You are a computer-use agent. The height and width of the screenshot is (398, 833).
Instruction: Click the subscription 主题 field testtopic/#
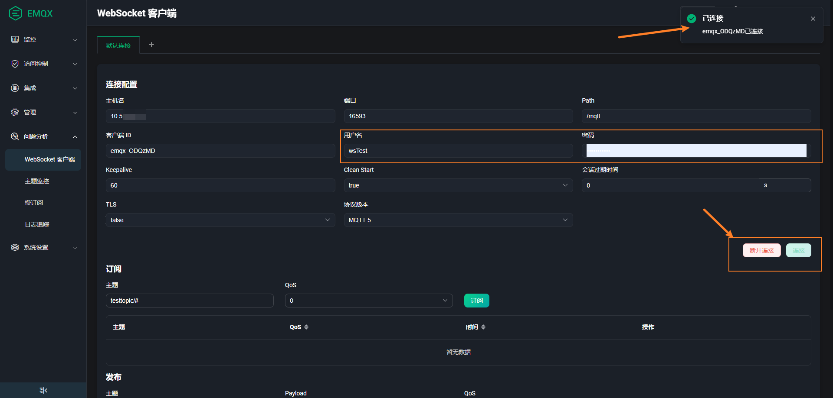coord(190,301)
